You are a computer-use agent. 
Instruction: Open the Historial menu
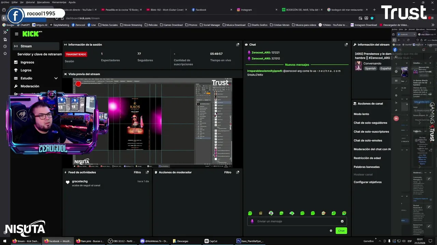[30, 2]
